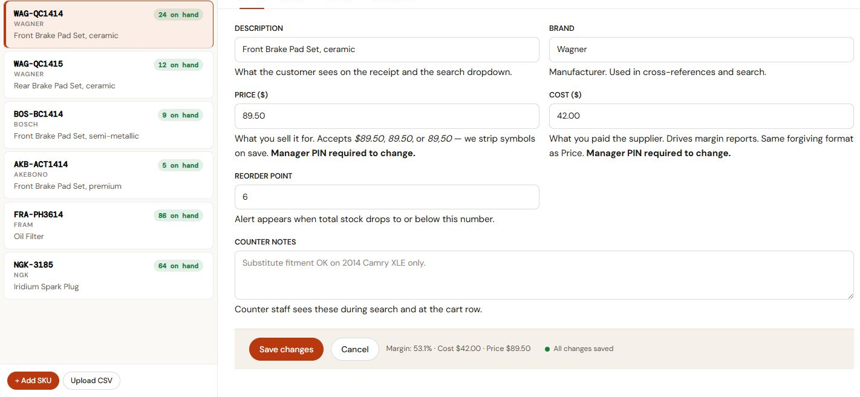Click the Description input field
Screen dimensions: 860x397
point(387,50)
